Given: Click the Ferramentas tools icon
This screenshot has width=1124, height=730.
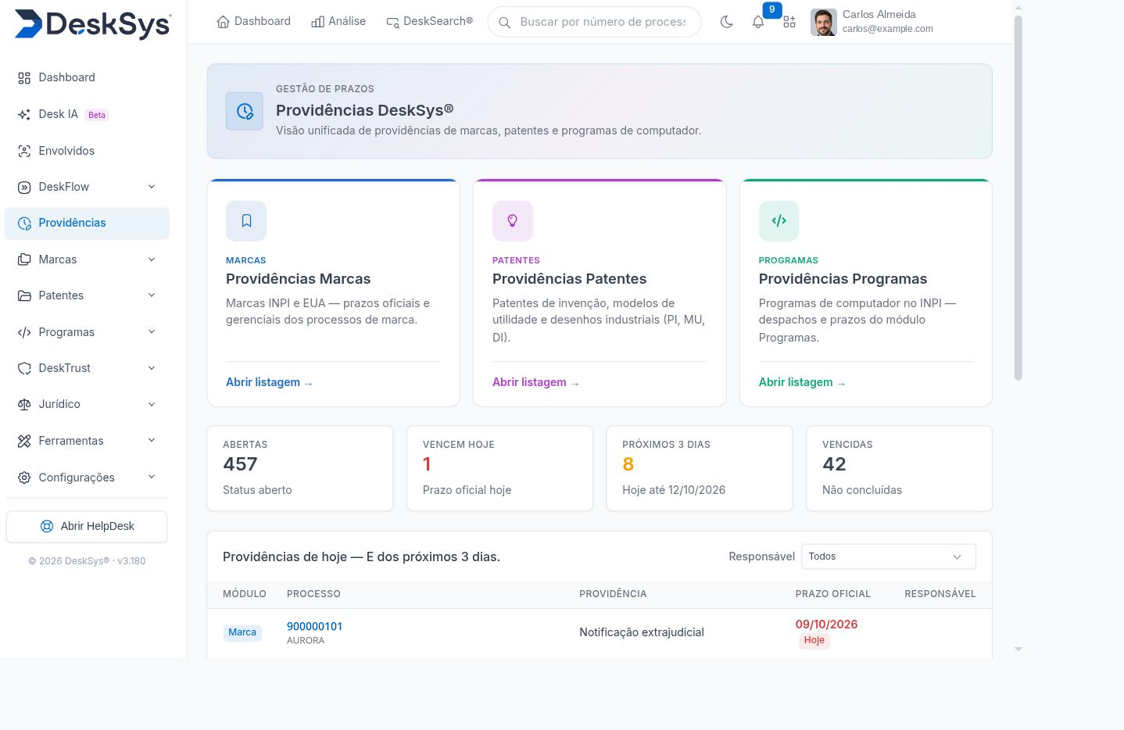Looking at the screenshot, I should tap(24, 441).
